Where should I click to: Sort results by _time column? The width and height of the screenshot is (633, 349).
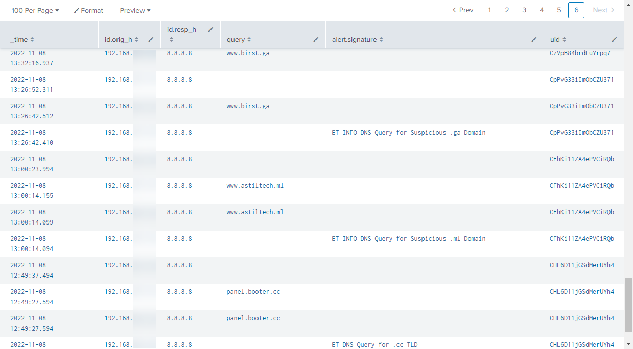tap(32, 40)
